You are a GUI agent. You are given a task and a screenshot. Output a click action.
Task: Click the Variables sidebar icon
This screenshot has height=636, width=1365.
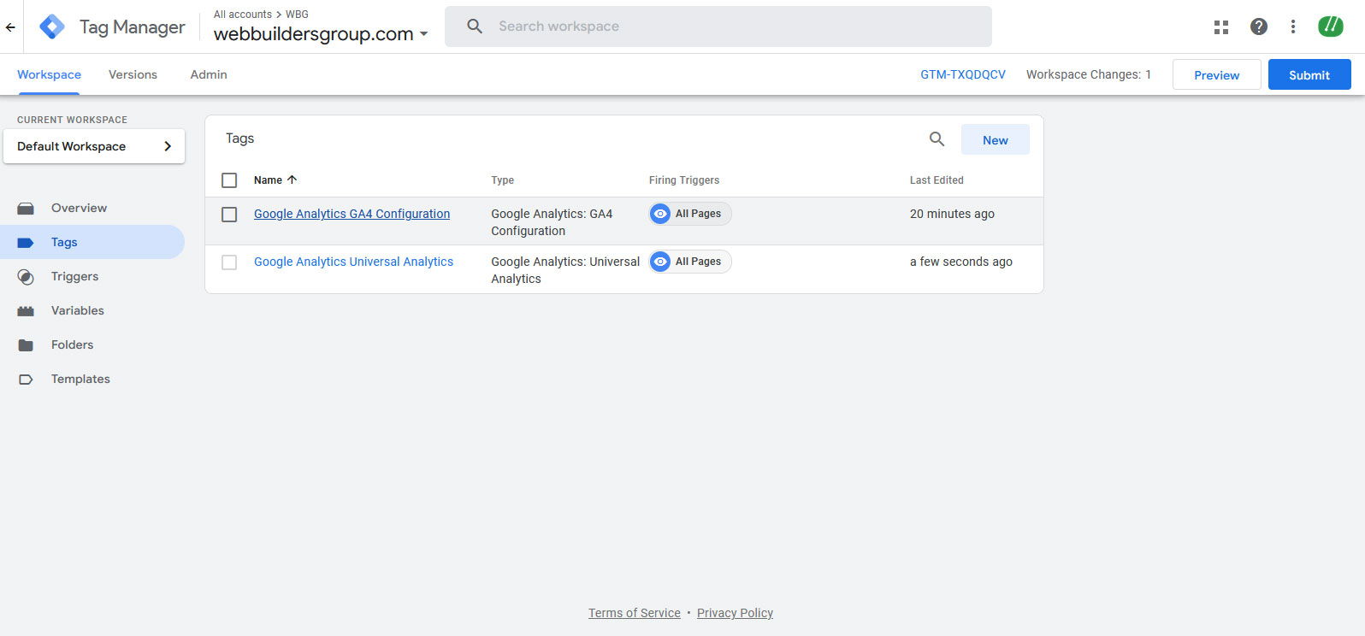click(x=26, y=311)
